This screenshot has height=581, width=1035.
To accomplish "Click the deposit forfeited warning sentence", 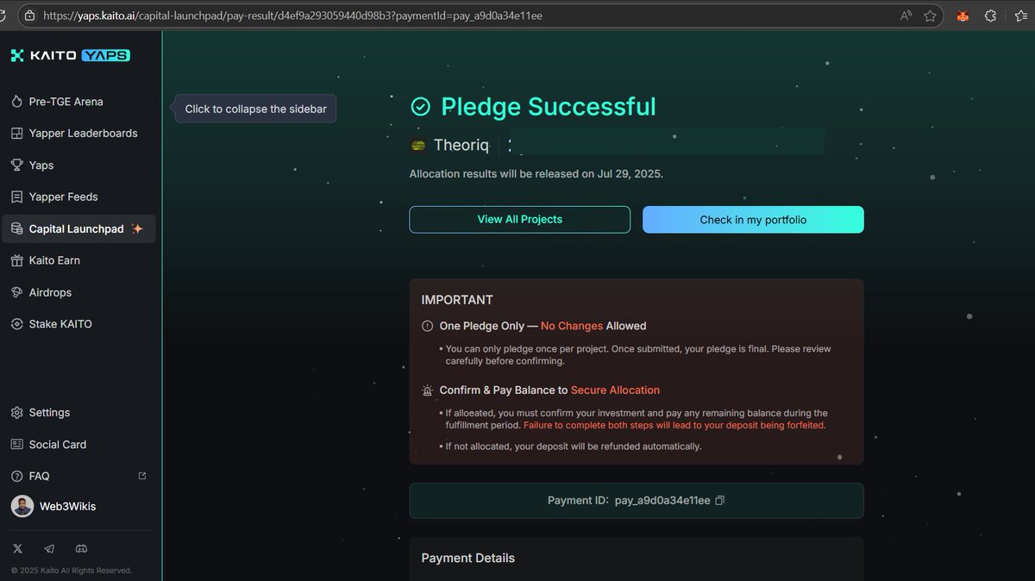I will [x=674, y=426].
